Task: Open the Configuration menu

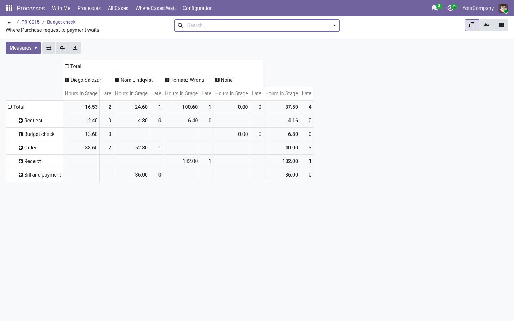Action: 198,8
